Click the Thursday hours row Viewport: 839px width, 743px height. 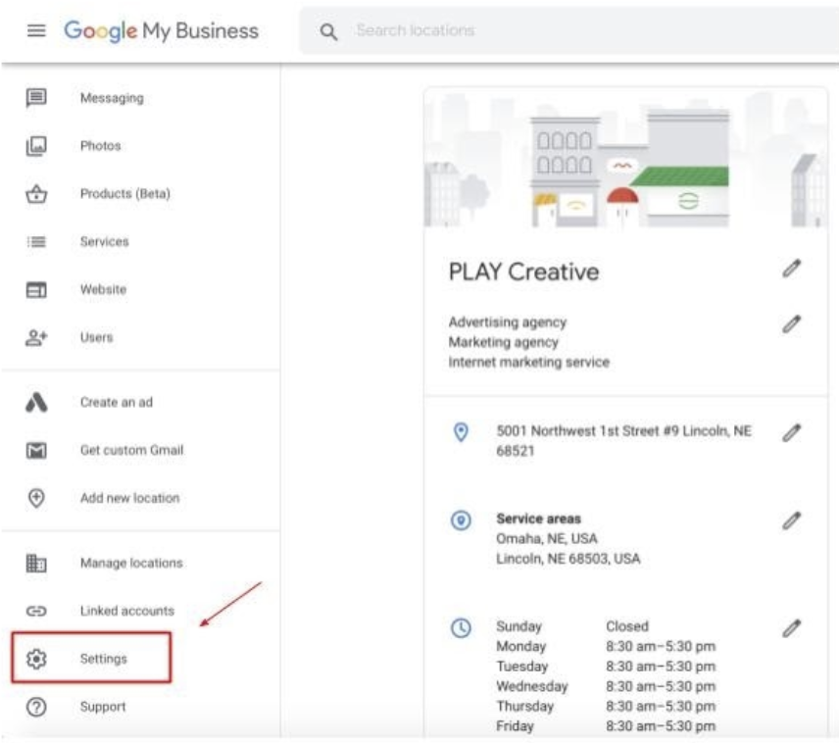606,707
